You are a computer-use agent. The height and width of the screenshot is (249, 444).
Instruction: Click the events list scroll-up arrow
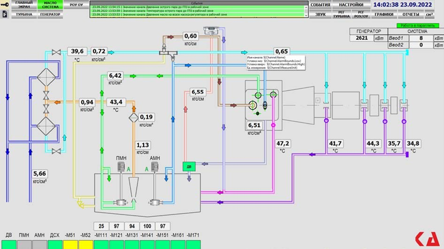coord(306,7)
